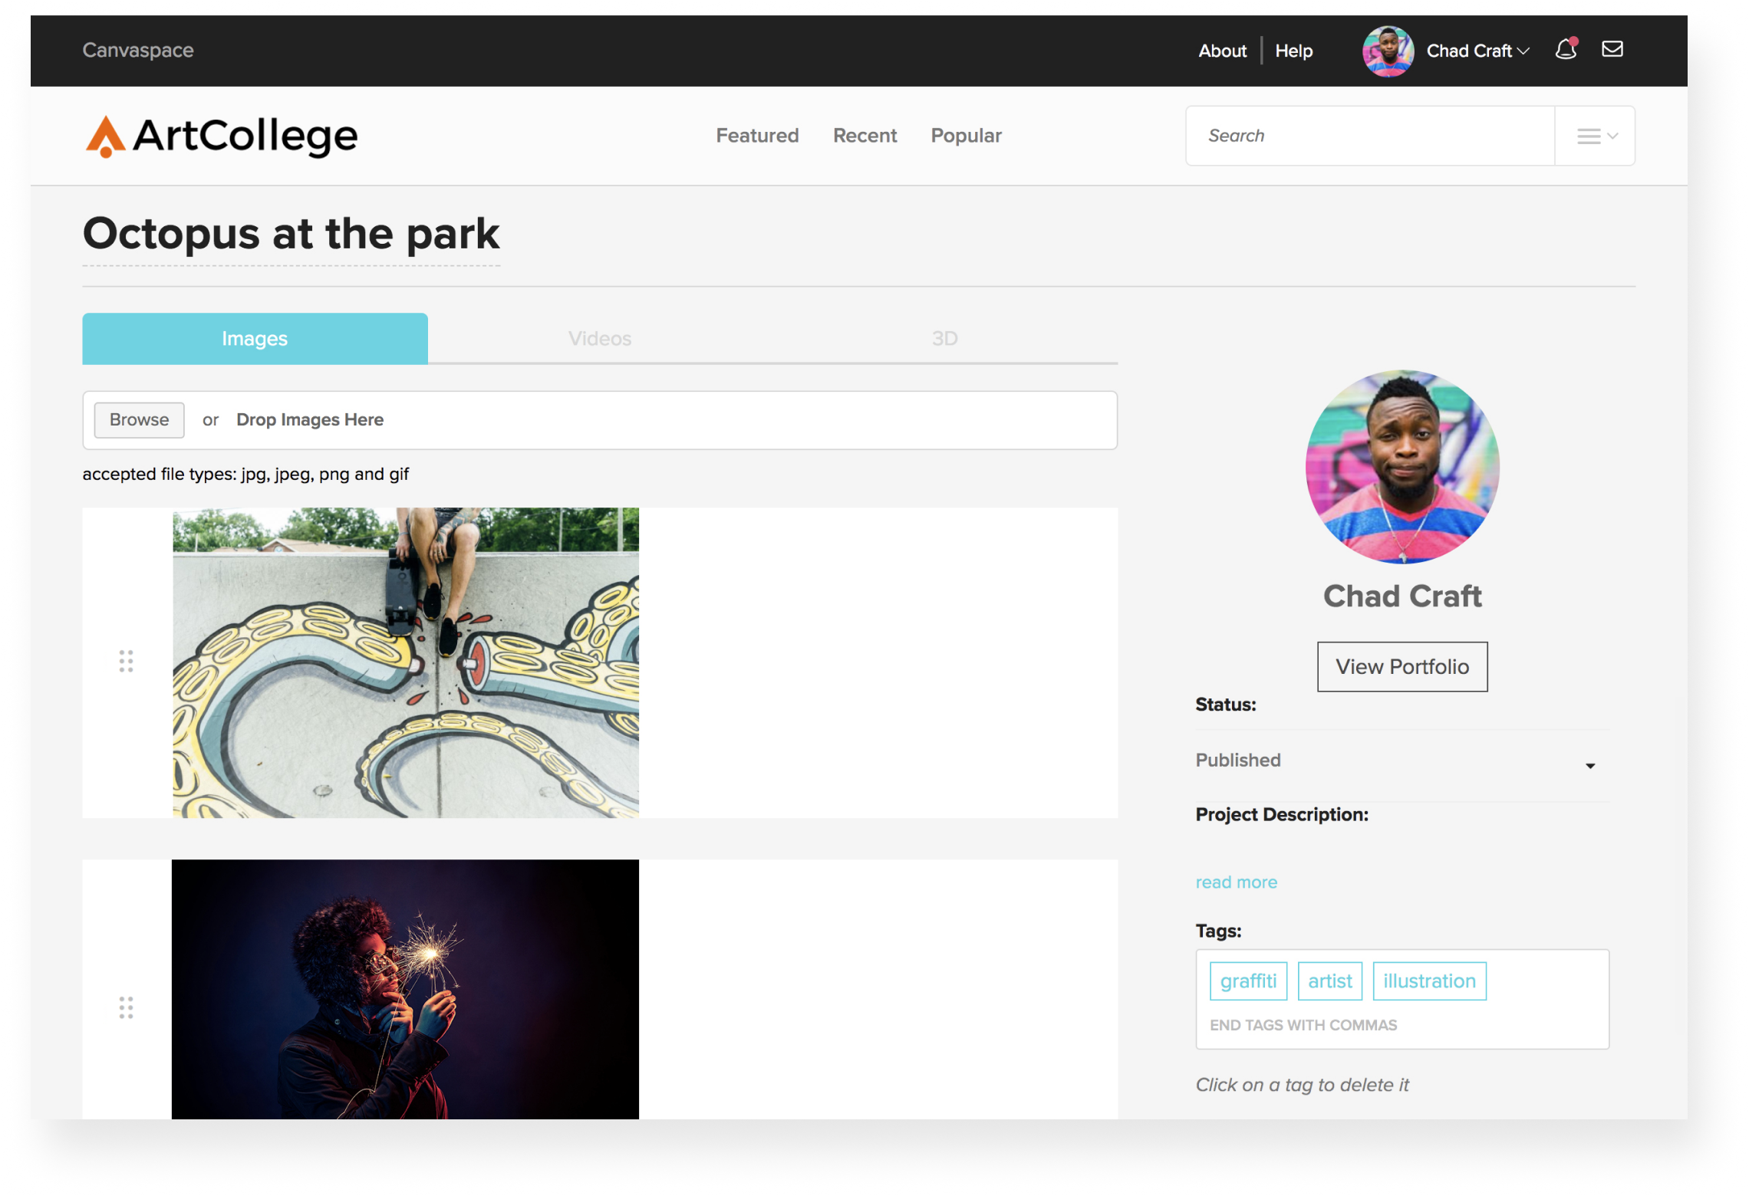The image size is (1749, 1196).
Task: Click the 'Tags:' label
Action: [x=1218, y=932]
